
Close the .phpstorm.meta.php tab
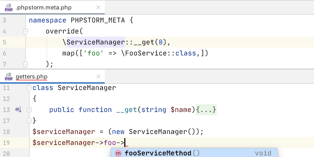[x=98, y=8]
